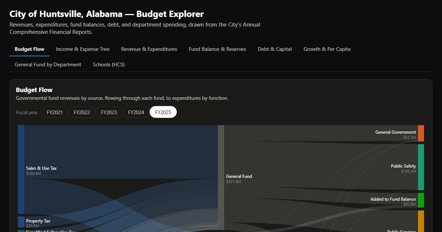Select fiscal year FY2022

point(82,112)
